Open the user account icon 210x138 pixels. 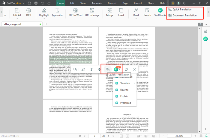point(178,3)
